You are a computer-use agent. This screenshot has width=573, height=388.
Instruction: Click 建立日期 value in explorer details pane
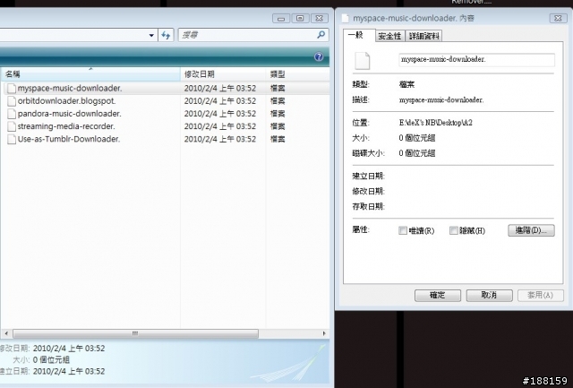69,371
